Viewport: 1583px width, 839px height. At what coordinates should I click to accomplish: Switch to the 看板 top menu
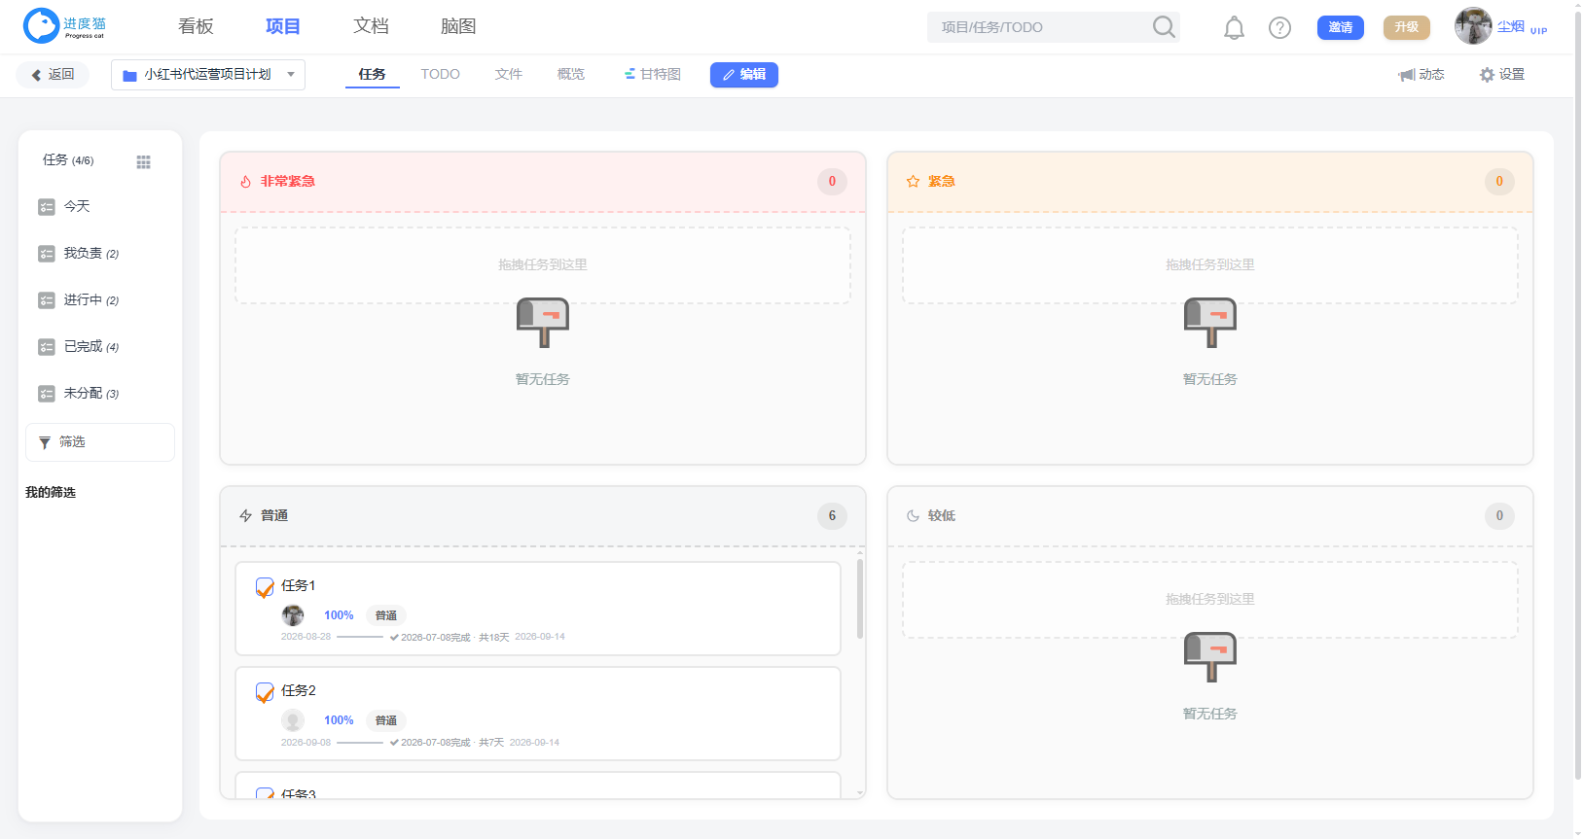pos(196,26)
